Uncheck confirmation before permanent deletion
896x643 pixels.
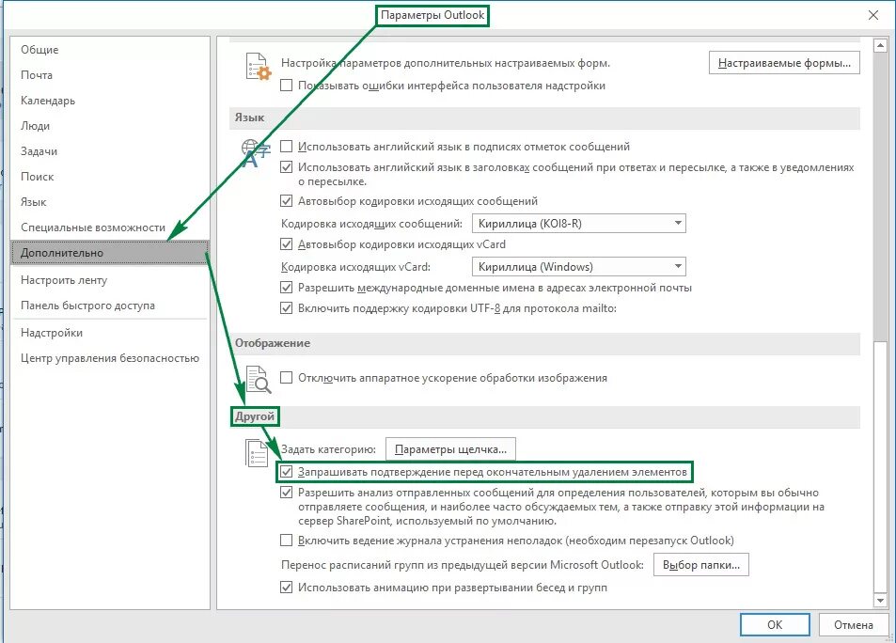[x=286, y=472]
